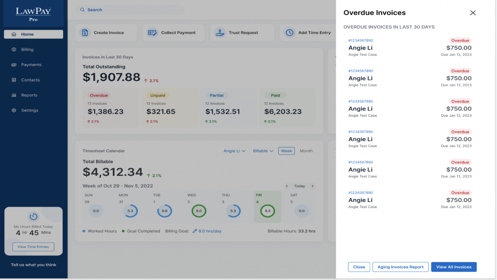This screenshot has width=497, height=280.
Task: Expand the Angie Li user dropdown
Action: tap(234, 151)
